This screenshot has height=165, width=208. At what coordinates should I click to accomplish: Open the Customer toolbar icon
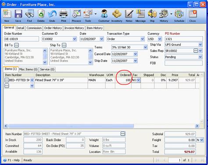[x=104, y=16]
